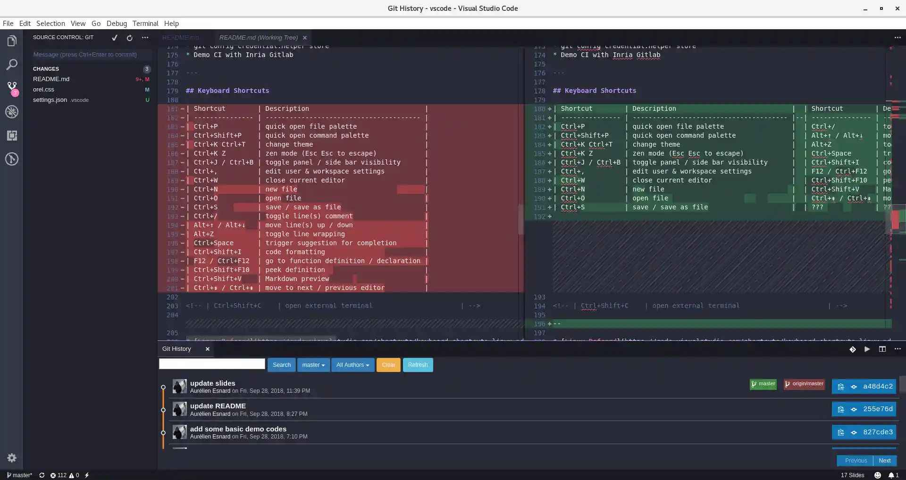This screenshot has width=906, height=480.
Task: Open the Terminal menu
Action: click(145, 24)
